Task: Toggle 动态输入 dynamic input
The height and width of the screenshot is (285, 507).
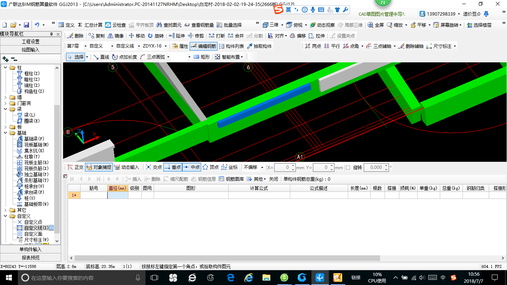Action: pos(127,167)
